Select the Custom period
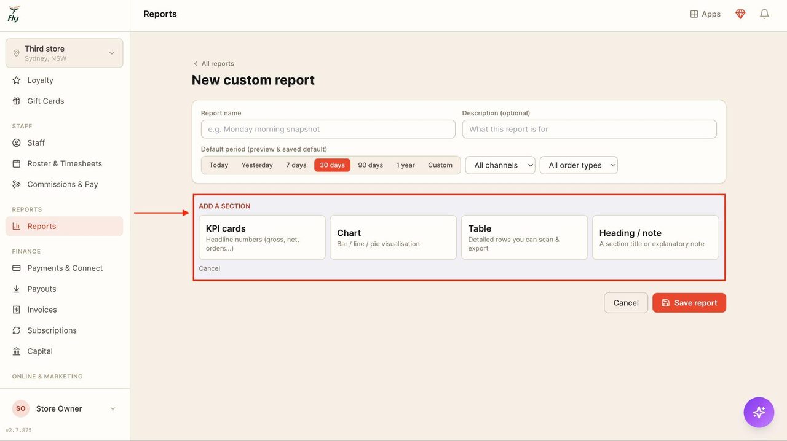787x441 pixels. click(x=440, y=165)
